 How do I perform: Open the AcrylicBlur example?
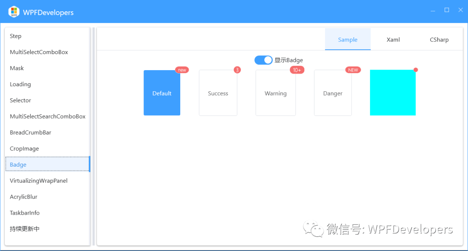(x=23, y=196)
